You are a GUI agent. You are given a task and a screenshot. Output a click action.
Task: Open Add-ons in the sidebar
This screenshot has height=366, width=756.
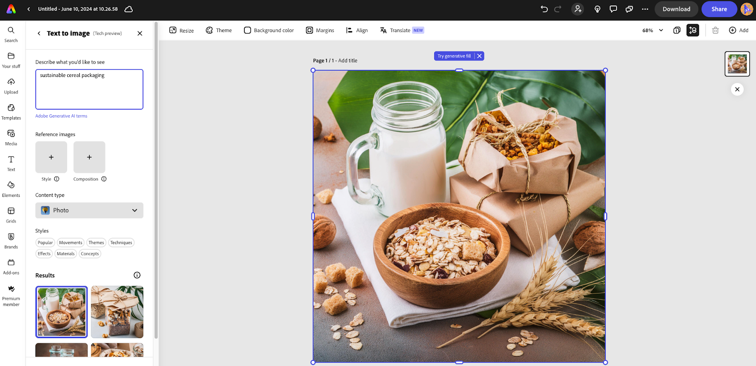(11, 267)
